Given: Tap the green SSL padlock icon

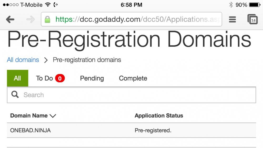Looking at the screenshot, I should pyautogui.click(x=47, y=19).
